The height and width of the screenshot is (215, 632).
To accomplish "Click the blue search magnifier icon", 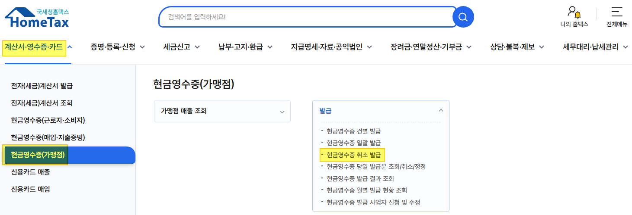I will (463, 17).
